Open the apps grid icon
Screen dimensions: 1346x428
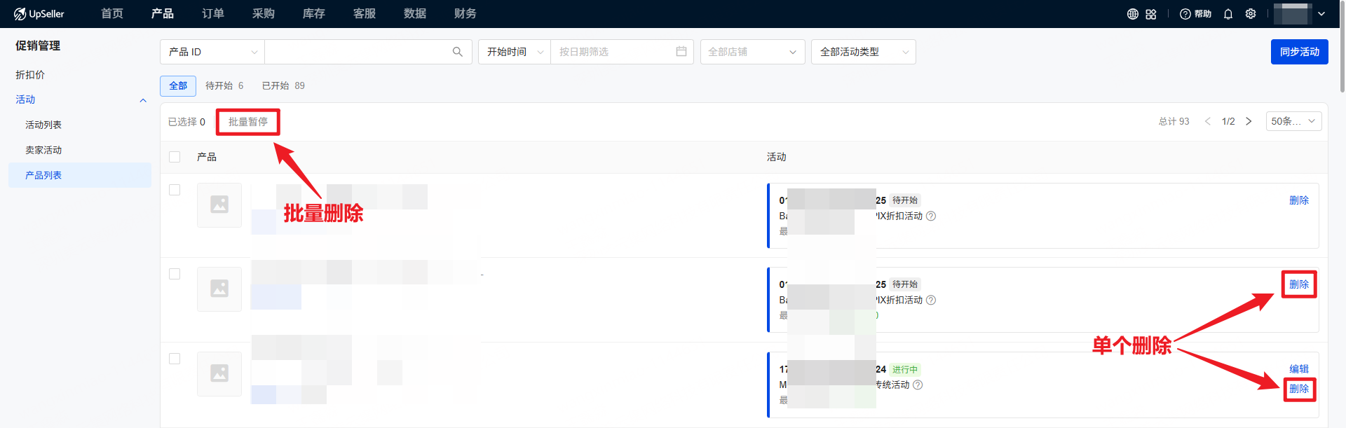[x=1151, y=14]
